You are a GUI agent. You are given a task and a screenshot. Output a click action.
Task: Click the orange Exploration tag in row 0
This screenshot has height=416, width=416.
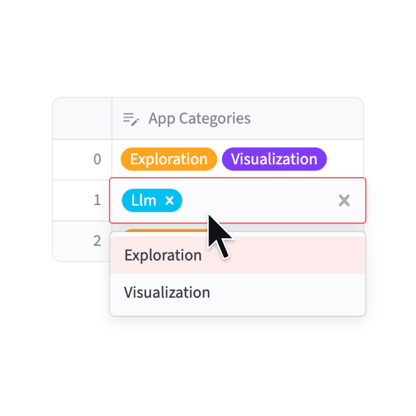(x=168, y=159)
